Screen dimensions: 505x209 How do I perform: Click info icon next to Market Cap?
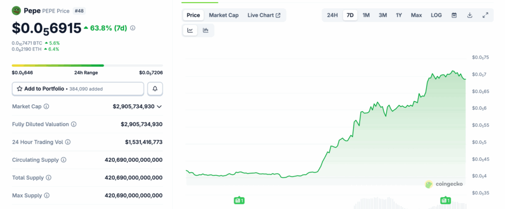tap(46, 106)
